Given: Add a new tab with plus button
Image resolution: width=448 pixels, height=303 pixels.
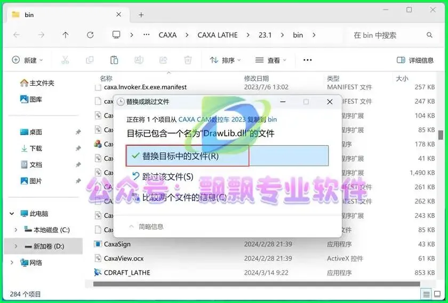Looking at the screenshot, I should [x=141, y=15].
